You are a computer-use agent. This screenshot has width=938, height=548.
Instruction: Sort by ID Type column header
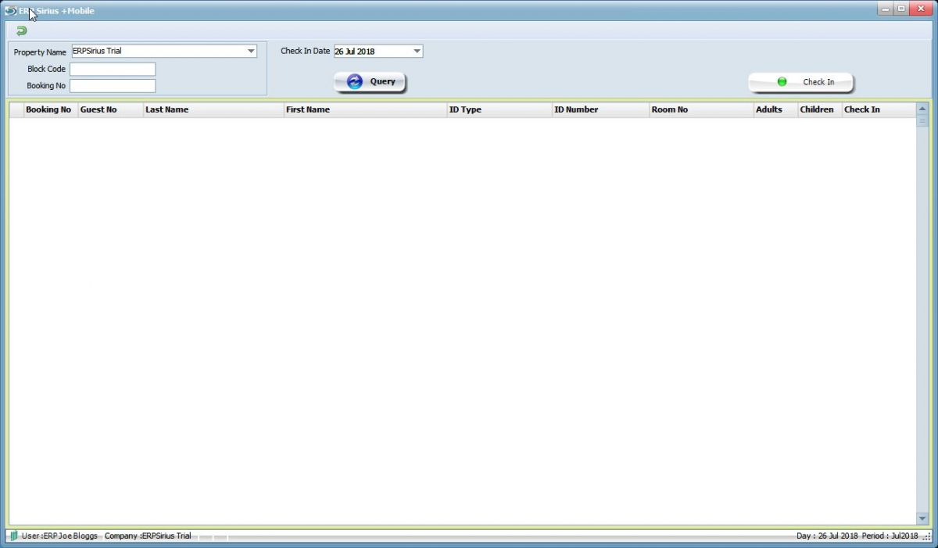pyautogui.click(x=499, y=109)
